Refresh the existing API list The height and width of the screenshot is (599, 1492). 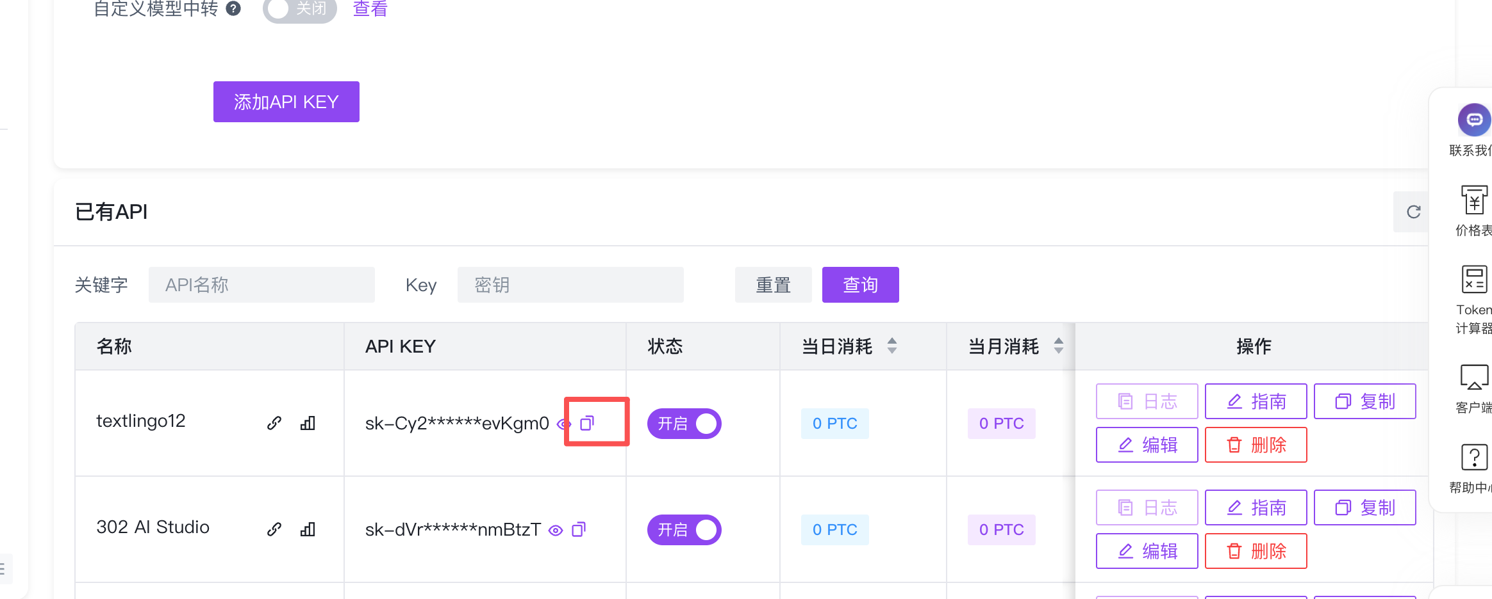click(1413, 212)
